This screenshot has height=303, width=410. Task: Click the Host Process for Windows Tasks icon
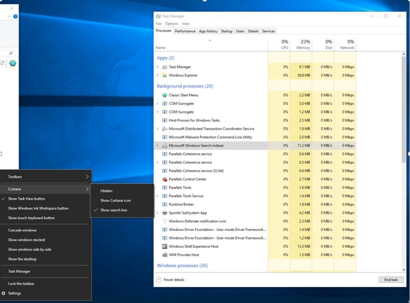click(165, 120)
